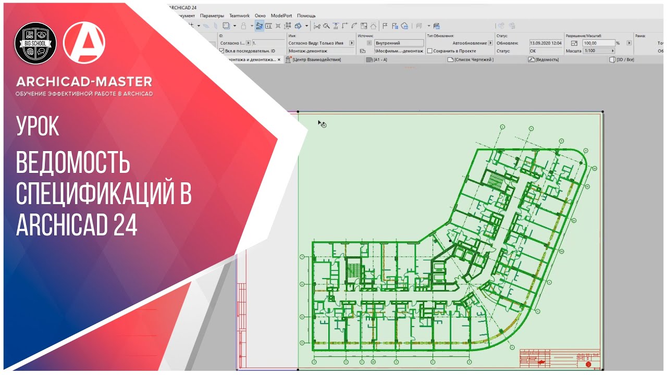
Task: Close the 'монтажа и демонтажа' tab
Action: (x=279, y=60)
